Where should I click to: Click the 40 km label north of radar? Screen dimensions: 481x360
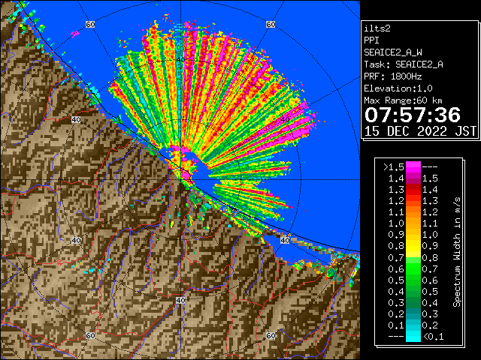click(x=180, y=60)
